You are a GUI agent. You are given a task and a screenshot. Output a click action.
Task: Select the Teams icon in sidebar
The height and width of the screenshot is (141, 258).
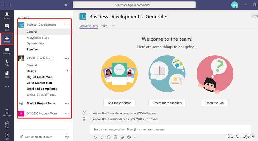(7, 39)
